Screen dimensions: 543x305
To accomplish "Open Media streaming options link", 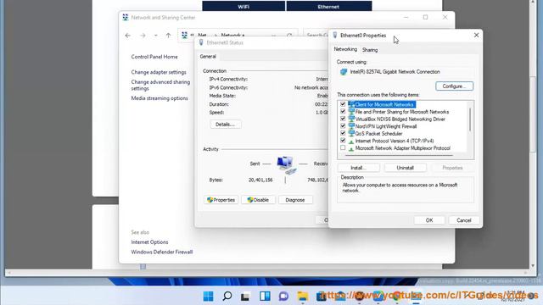I will 160,98.
